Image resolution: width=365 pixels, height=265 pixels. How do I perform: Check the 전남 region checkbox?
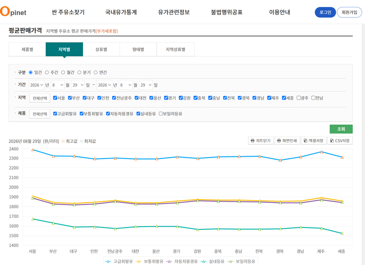(x=313, y=98)
